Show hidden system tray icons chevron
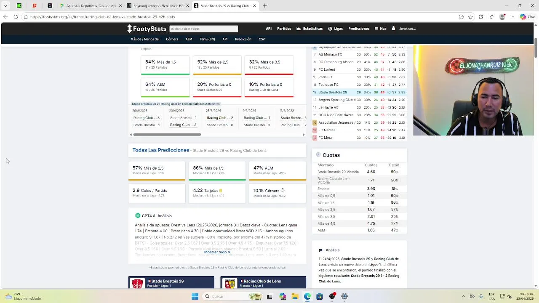This screenshot has height=303, width=539. click(463, 296)
